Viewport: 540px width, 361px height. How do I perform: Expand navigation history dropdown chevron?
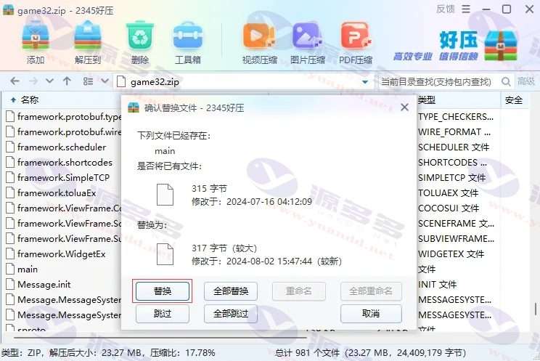click(50, 81)
